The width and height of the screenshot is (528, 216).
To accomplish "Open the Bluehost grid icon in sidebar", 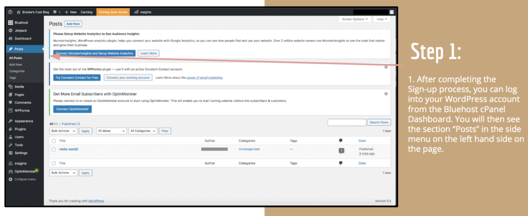I will tap(10, 23).
